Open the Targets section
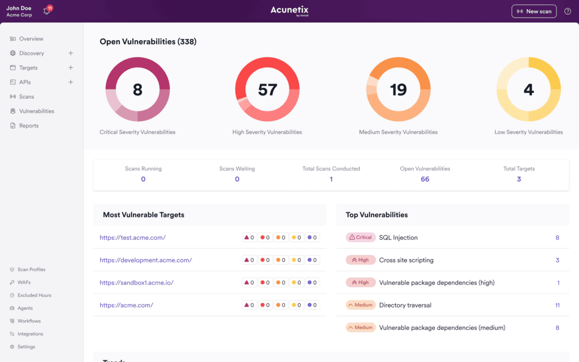This screenshot has width=579, height=362. pos(28,68)
